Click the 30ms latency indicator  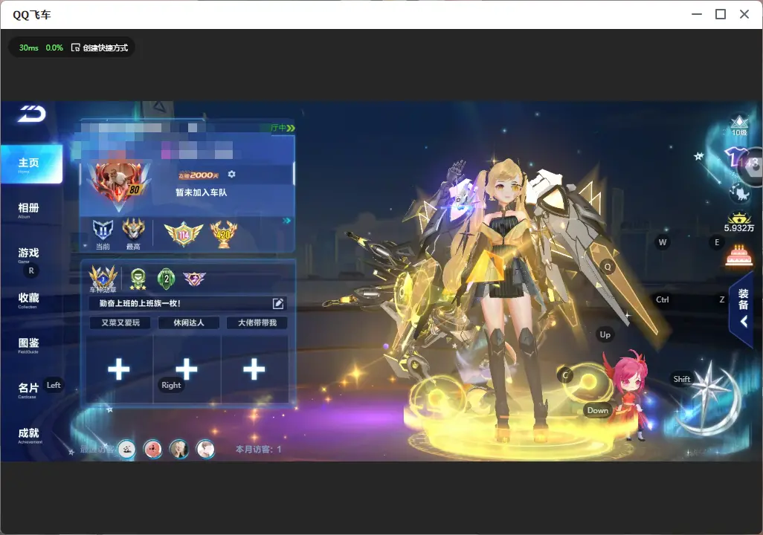(29, 48)
